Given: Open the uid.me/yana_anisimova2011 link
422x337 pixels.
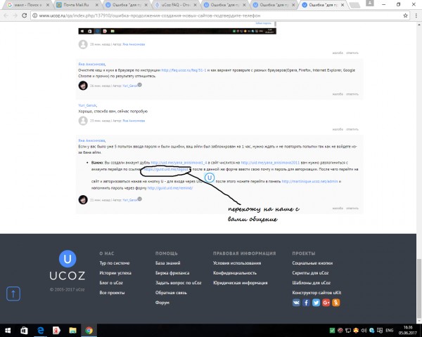Looking at the screenshot, I should (x=270, y=163).
